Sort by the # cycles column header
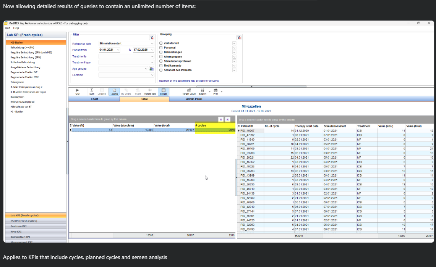 [215, 125]
